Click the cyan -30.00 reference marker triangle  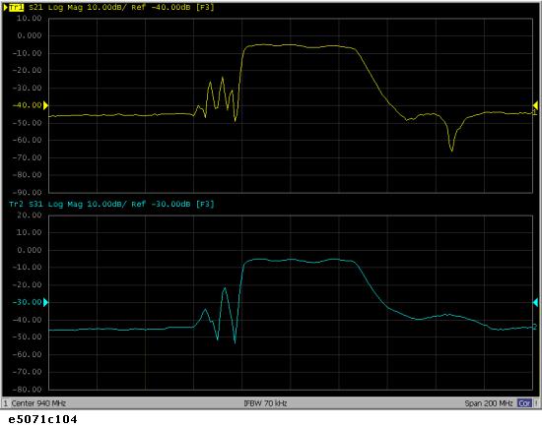click(x=45, y=302)
